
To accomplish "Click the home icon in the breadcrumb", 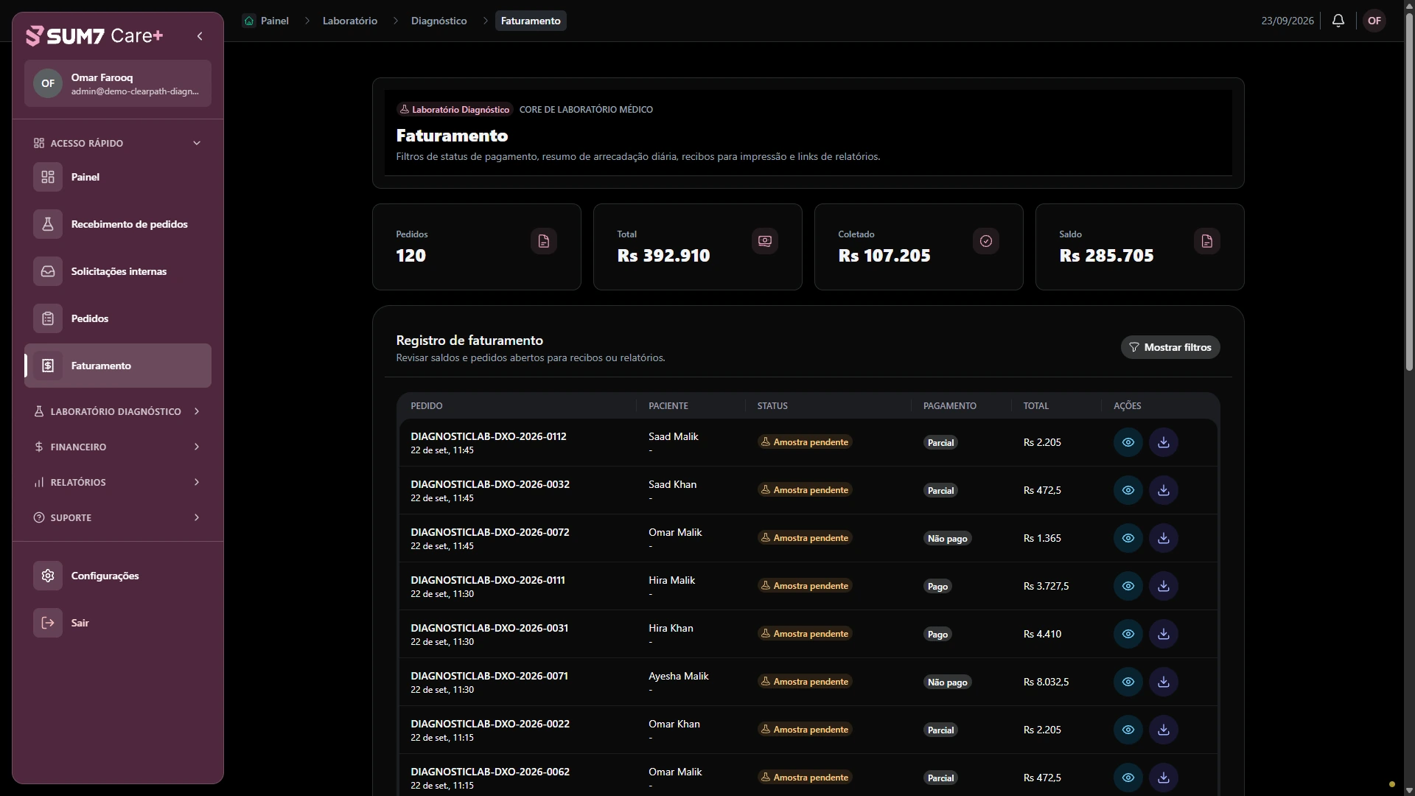I will (x=249, y=21).
